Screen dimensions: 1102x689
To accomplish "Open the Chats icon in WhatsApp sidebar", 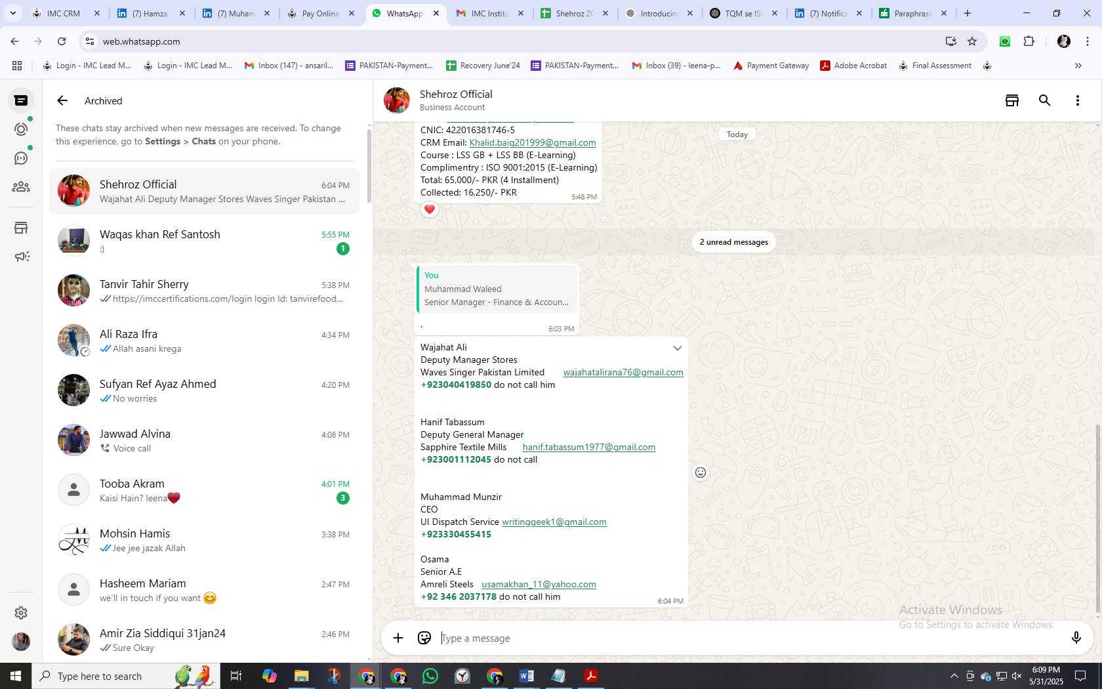I will [21, 100].
